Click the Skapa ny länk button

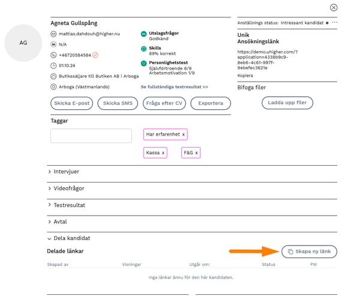pos(309,252)
